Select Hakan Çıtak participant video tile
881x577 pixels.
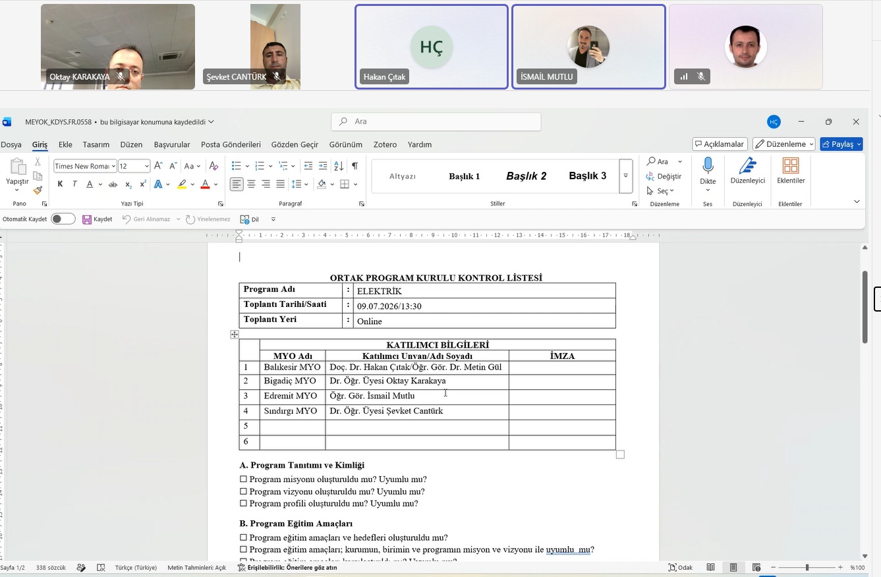pyautogui.click(x=432, y=47)
